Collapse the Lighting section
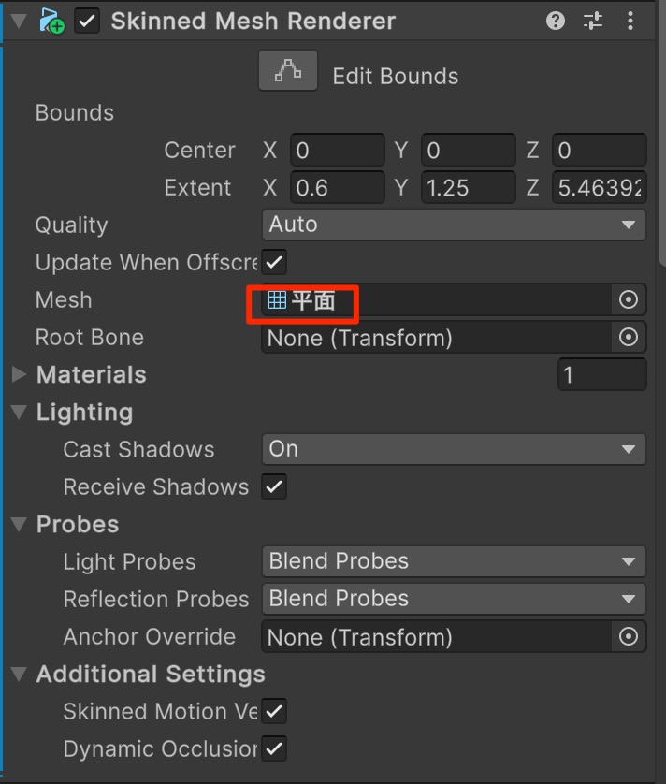The width and height of the screenshot is (666, 784). (x=19, y=412)
